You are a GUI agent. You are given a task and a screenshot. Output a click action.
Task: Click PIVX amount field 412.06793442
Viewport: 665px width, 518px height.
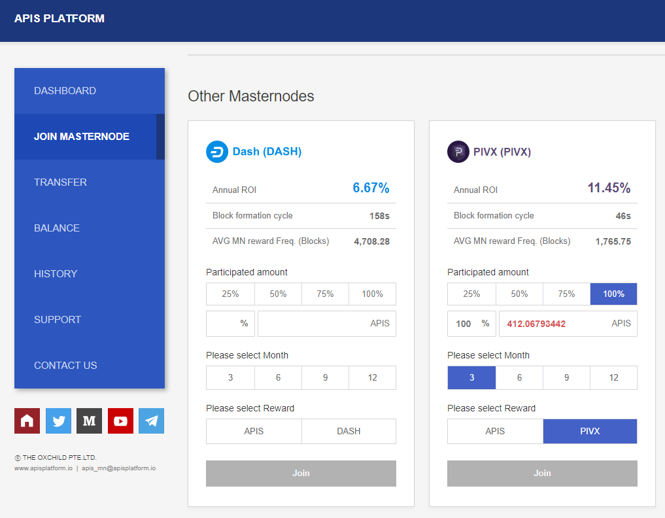[568, 324]
